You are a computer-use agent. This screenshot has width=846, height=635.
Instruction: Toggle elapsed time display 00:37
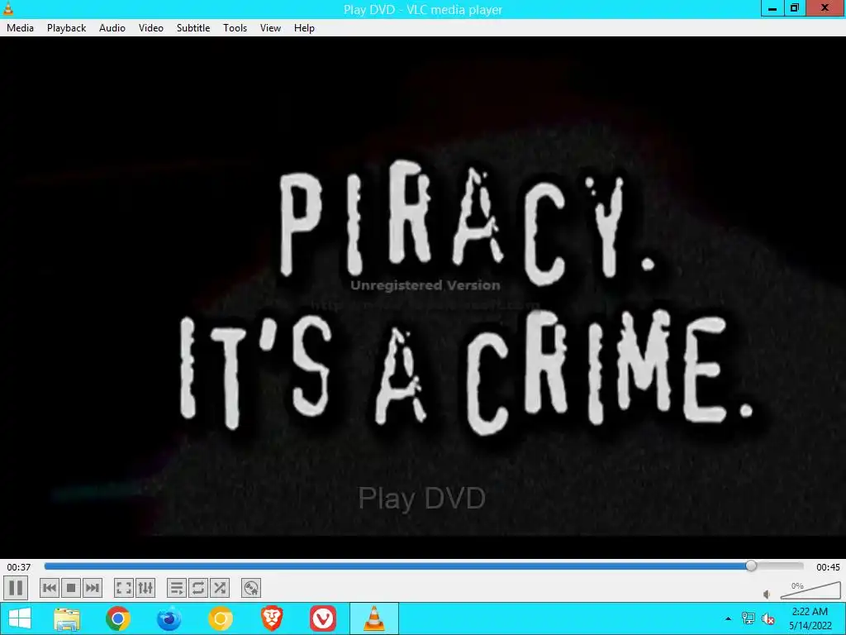coord(19,567)
